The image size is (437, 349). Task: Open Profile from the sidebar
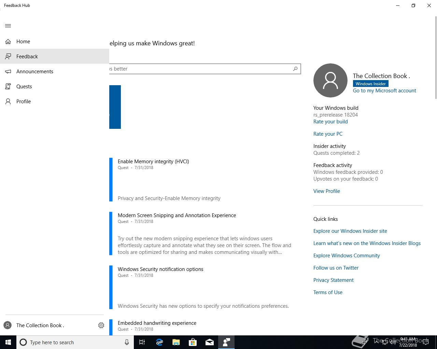(55, 101)
